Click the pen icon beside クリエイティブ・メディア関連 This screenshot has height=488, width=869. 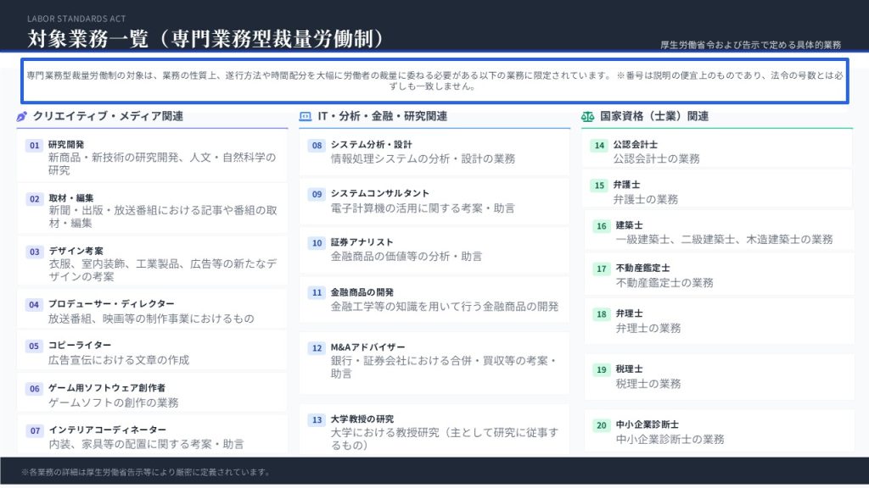pos(22,117)
